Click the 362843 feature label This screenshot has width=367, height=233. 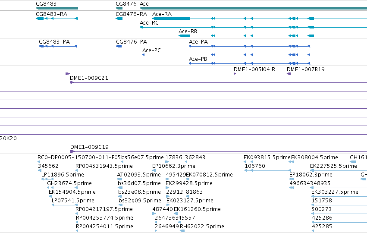coord(195,157)
